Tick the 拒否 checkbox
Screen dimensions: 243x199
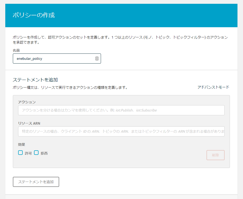pos(36,153)
